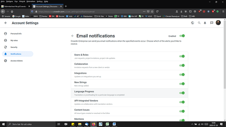Open the Platsbanken bookmark

tap(86, 16)
